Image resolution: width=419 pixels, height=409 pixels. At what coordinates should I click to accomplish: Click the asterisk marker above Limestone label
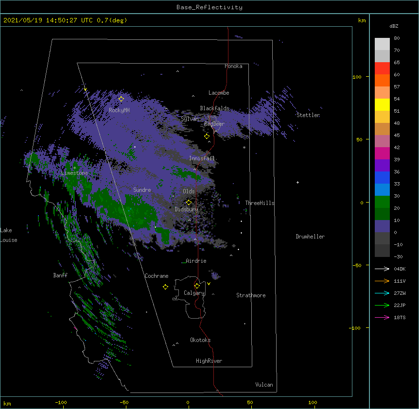click(74, 168)
